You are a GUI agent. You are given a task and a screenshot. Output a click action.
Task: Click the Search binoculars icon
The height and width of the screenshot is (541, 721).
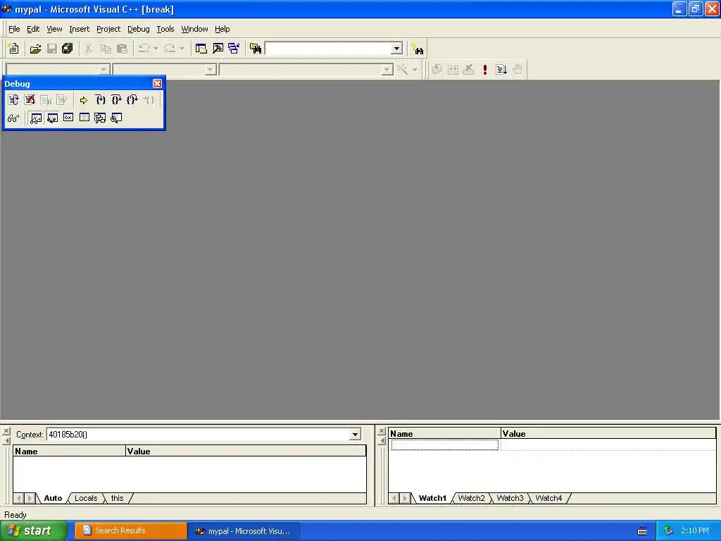tap(418, 49)
